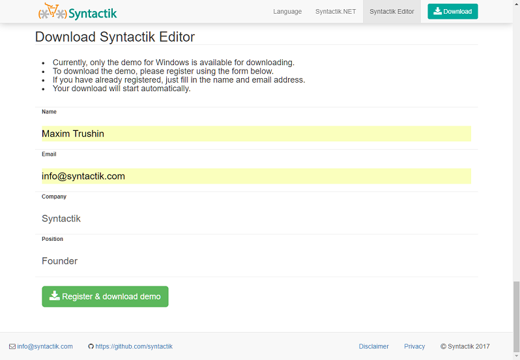
Task: Click the GitHub icon in the footer
Action: tap(91, 346)
